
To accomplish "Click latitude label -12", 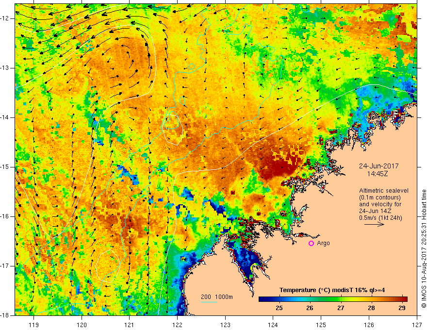I will coord(5,18).
